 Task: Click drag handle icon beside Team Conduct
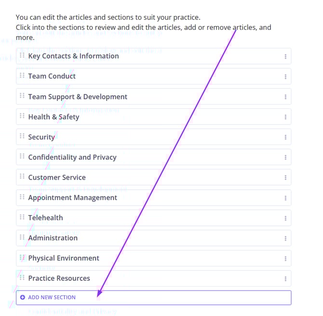pyautogui.click(x=22, y=76)
